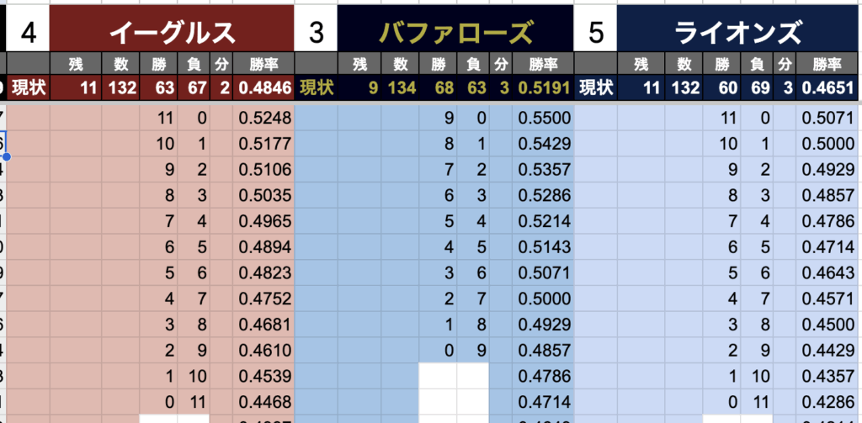This screenshot has height=423, width=862.
Task: Click the blue selection fill handle dot
Action: (7, 156)
